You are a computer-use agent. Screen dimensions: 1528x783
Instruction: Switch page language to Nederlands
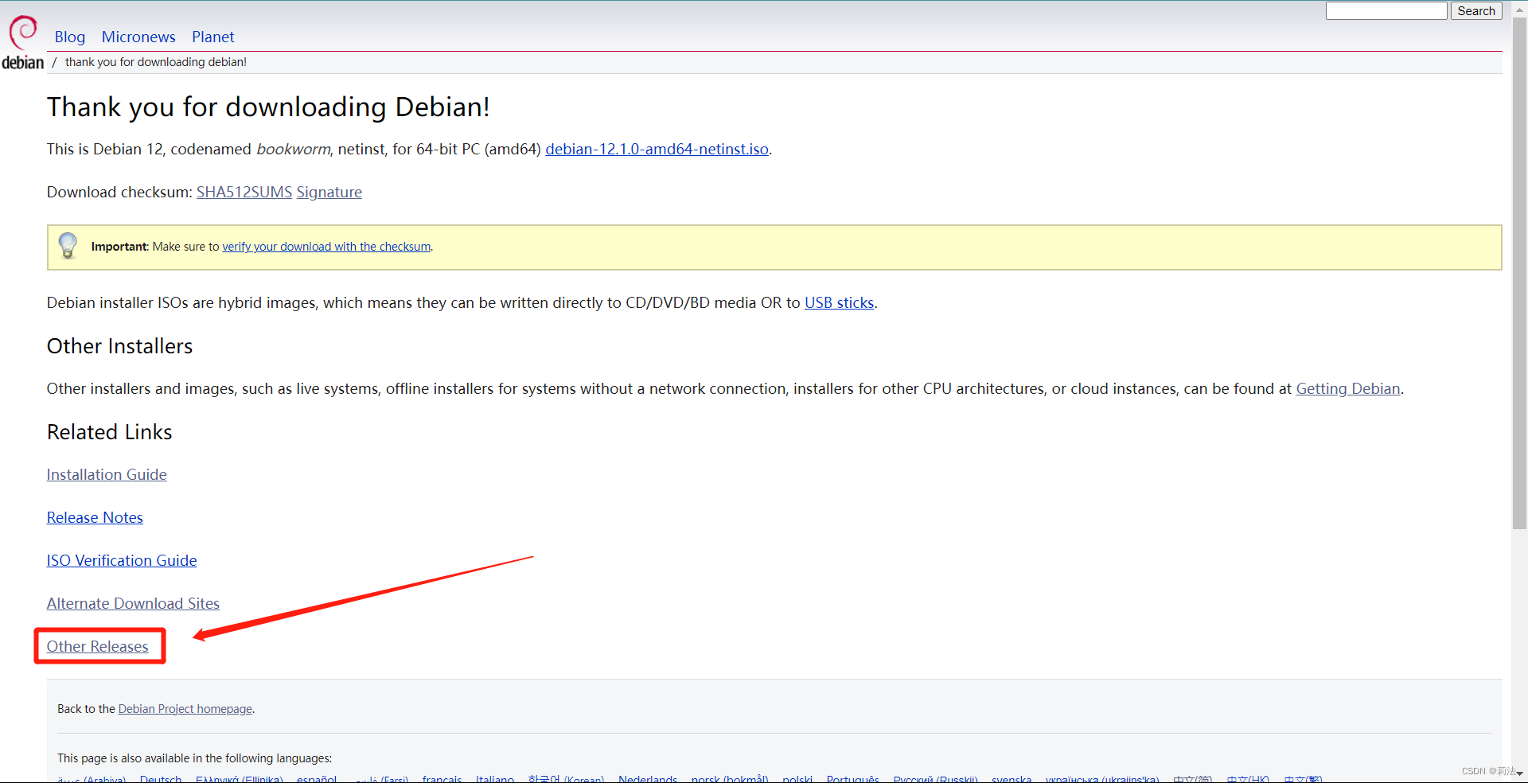(x=648, y=779)
